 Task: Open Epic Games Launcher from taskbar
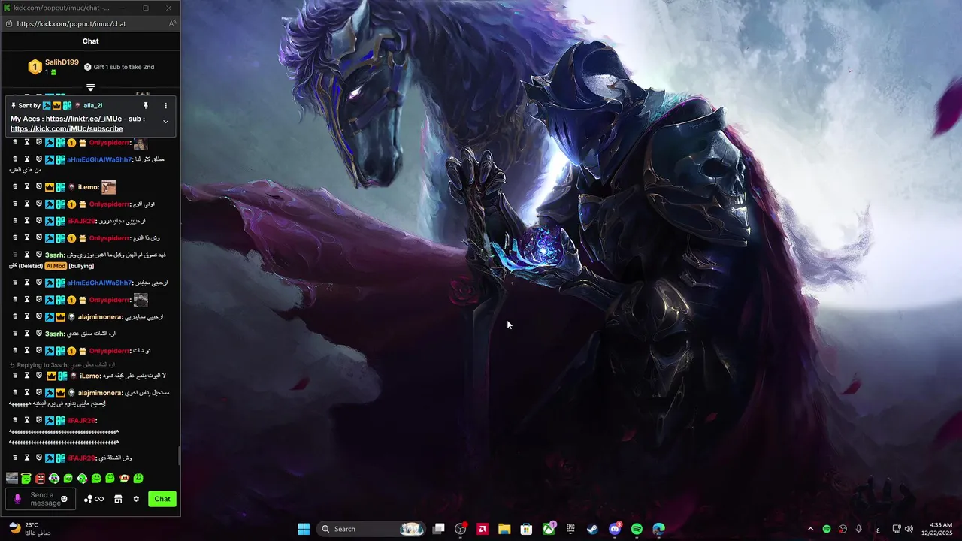click(x=570, y=529)
